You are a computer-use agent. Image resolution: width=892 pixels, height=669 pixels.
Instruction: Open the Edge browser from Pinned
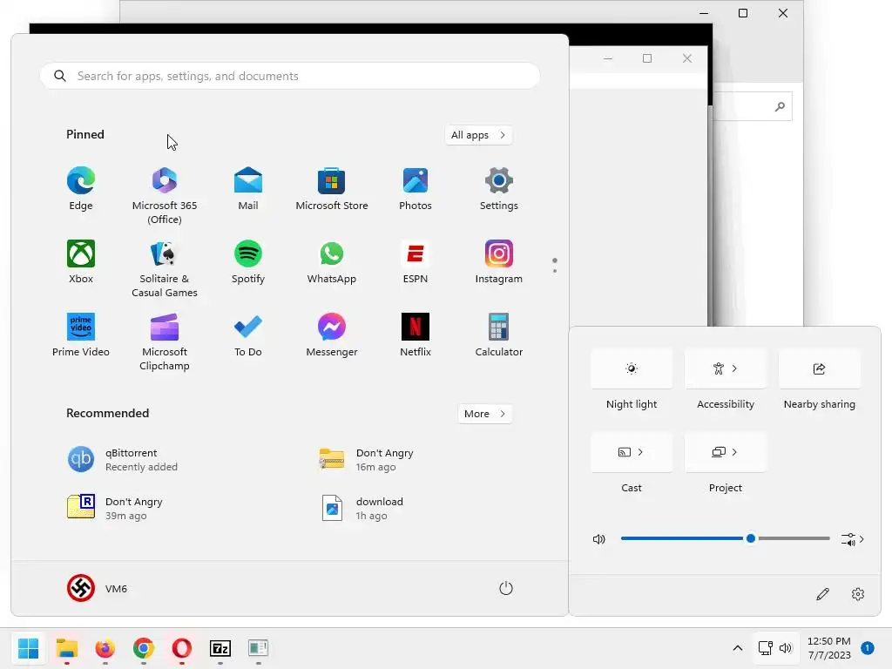(x=81, y=189)
